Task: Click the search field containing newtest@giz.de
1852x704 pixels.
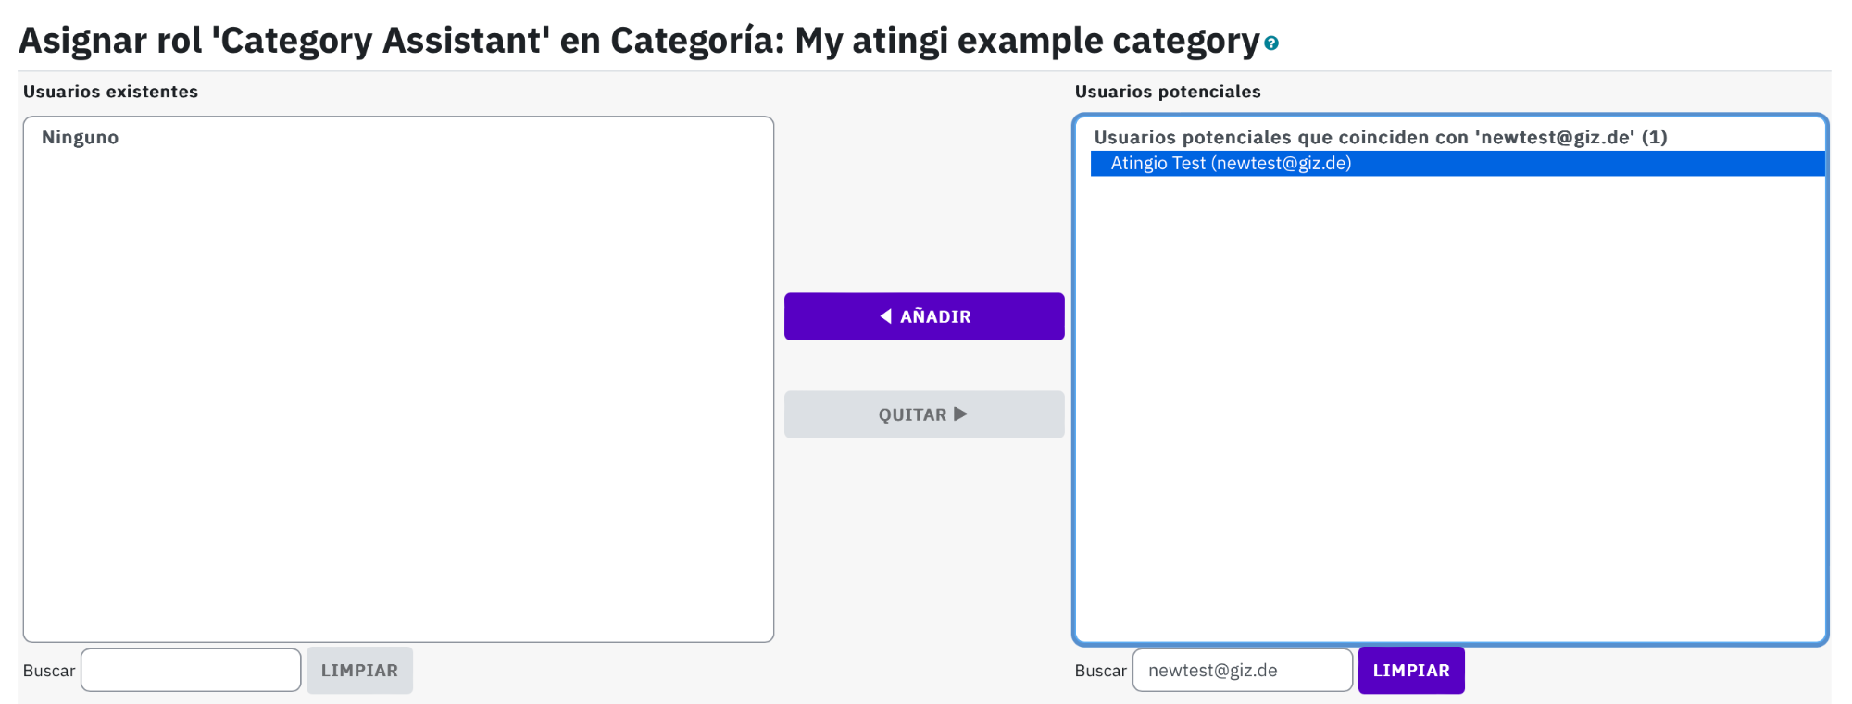Action: 1243,671
